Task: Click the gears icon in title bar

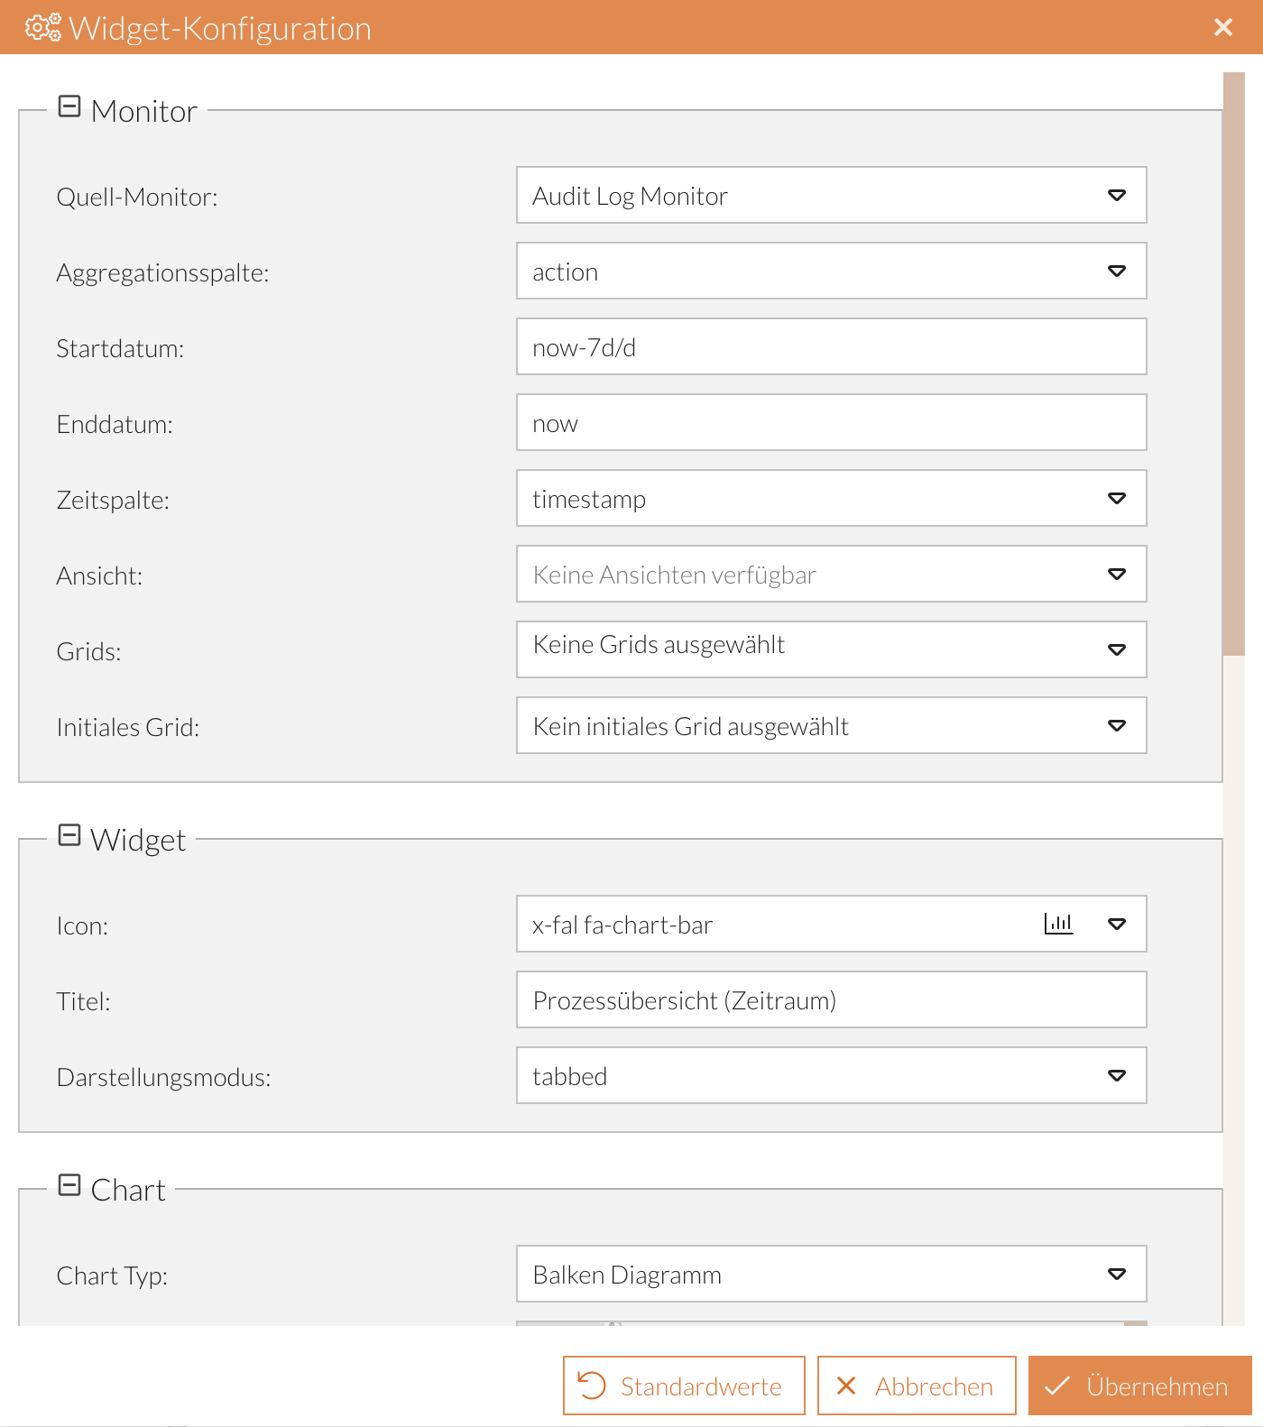Action: tap(42, 28)
